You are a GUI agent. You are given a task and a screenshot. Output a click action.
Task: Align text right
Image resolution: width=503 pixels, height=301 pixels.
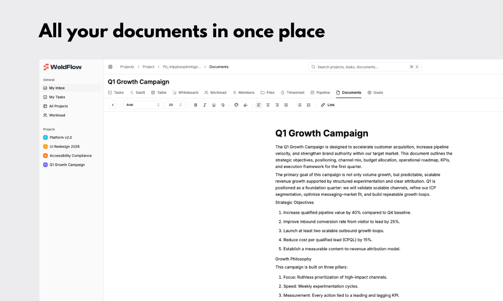click(x=277, y=105)
